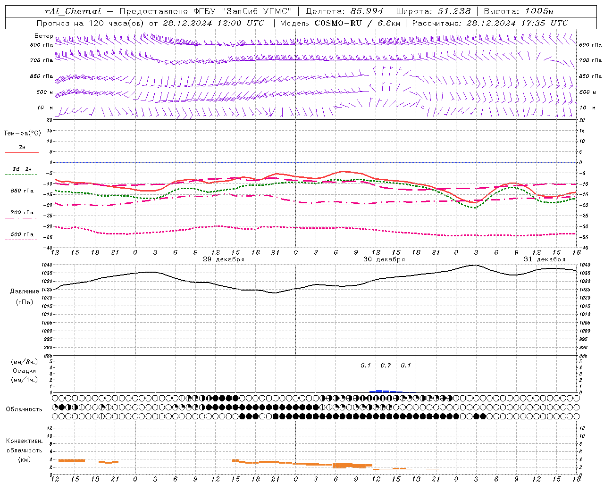Click the Облачность row label
Image resolution: width=604 pixels, height=483 pixels.
(x=24, y=409)
